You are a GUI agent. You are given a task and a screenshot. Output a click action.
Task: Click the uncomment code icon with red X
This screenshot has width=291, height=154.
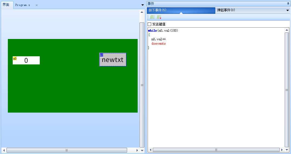pyautogui.click(x=159, y=17)
